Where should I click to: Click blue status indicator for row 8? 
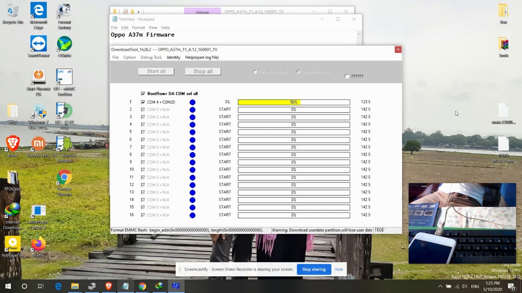pos(192,155)
